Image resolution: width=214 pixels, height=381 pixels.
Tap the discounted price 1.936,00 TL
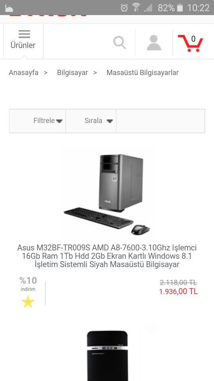pyautogui.click(x=178, y=291)
